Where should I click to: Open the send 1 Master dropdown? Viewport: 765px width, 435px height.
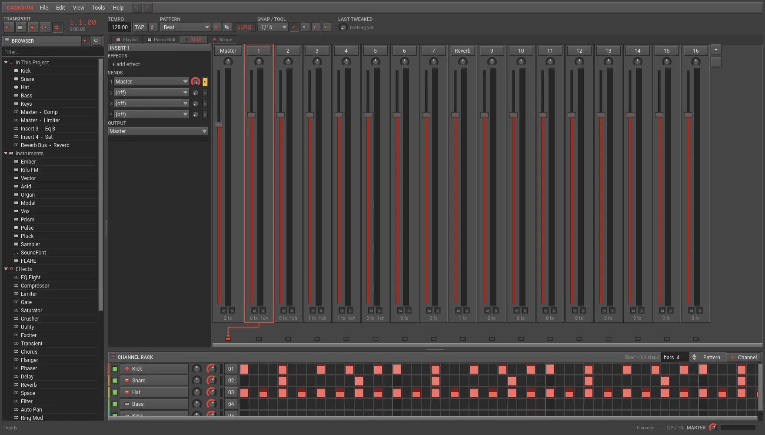pyautogui.click(x=151, y=81)
